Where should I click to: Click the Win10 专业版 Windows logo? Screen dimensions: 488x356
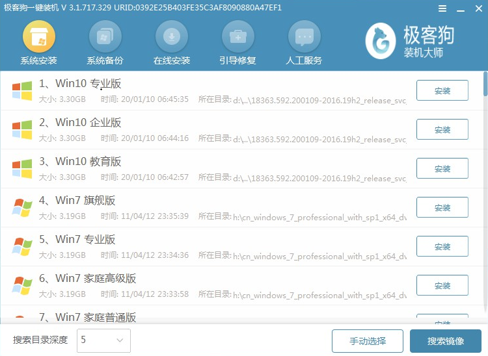[22, 91]
